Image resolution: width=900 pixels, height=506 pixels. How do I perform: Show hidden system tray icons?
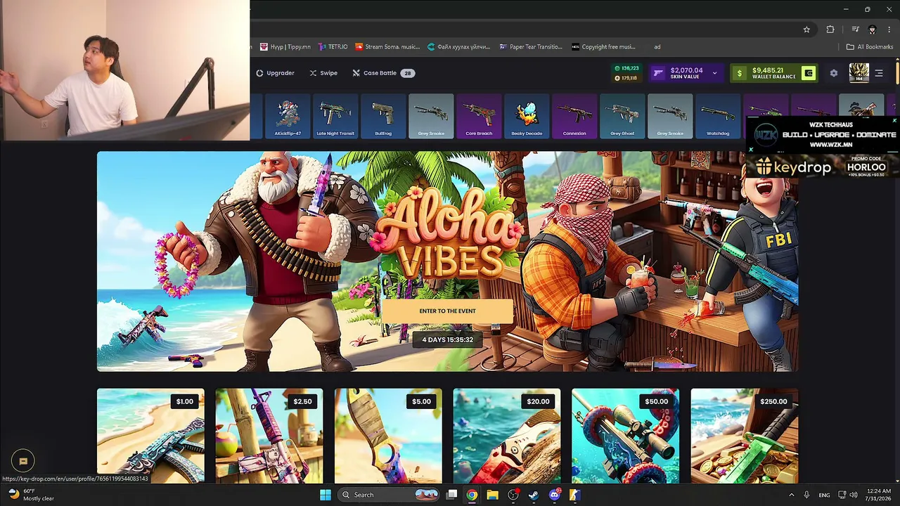pos(791,495)
